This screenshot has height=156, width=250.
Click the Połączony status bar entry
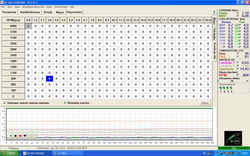click(x=14, y=148)
